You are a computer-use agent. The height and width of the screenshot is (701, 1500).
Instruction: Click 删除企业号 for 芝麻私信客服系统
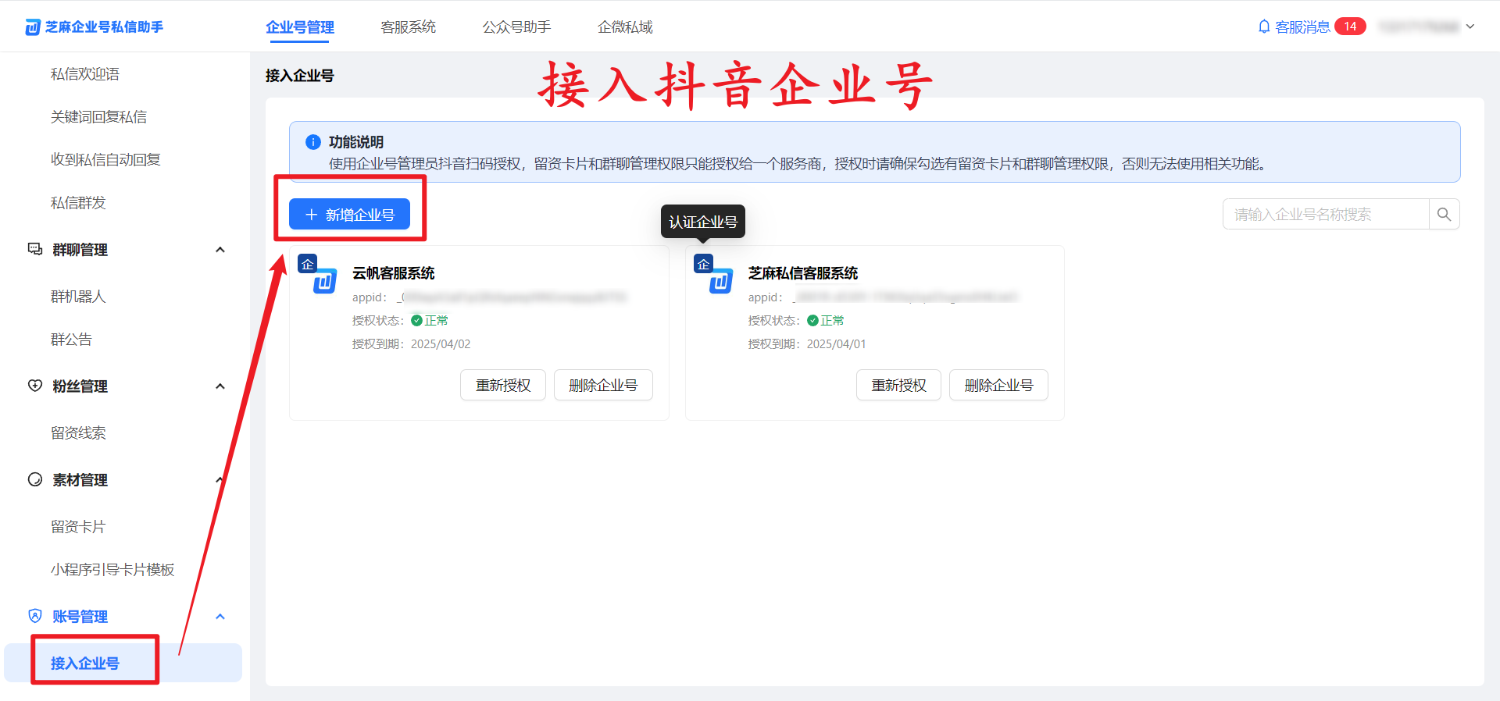998,385
